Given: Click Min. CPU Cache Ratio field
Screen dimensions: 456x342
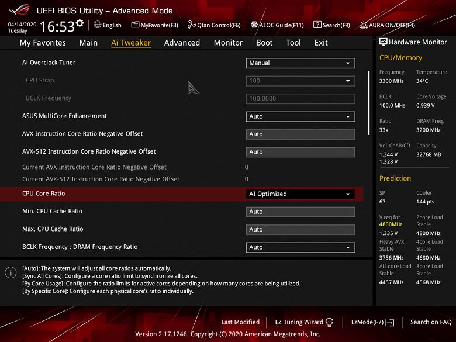Looking at the screenshot, I should pos(300,212).
